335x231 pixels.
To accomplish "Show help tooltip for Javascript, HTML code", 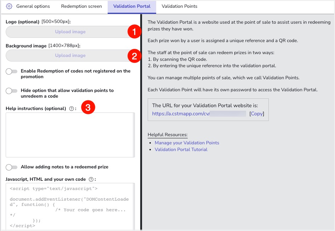I will tap(91, 179).
